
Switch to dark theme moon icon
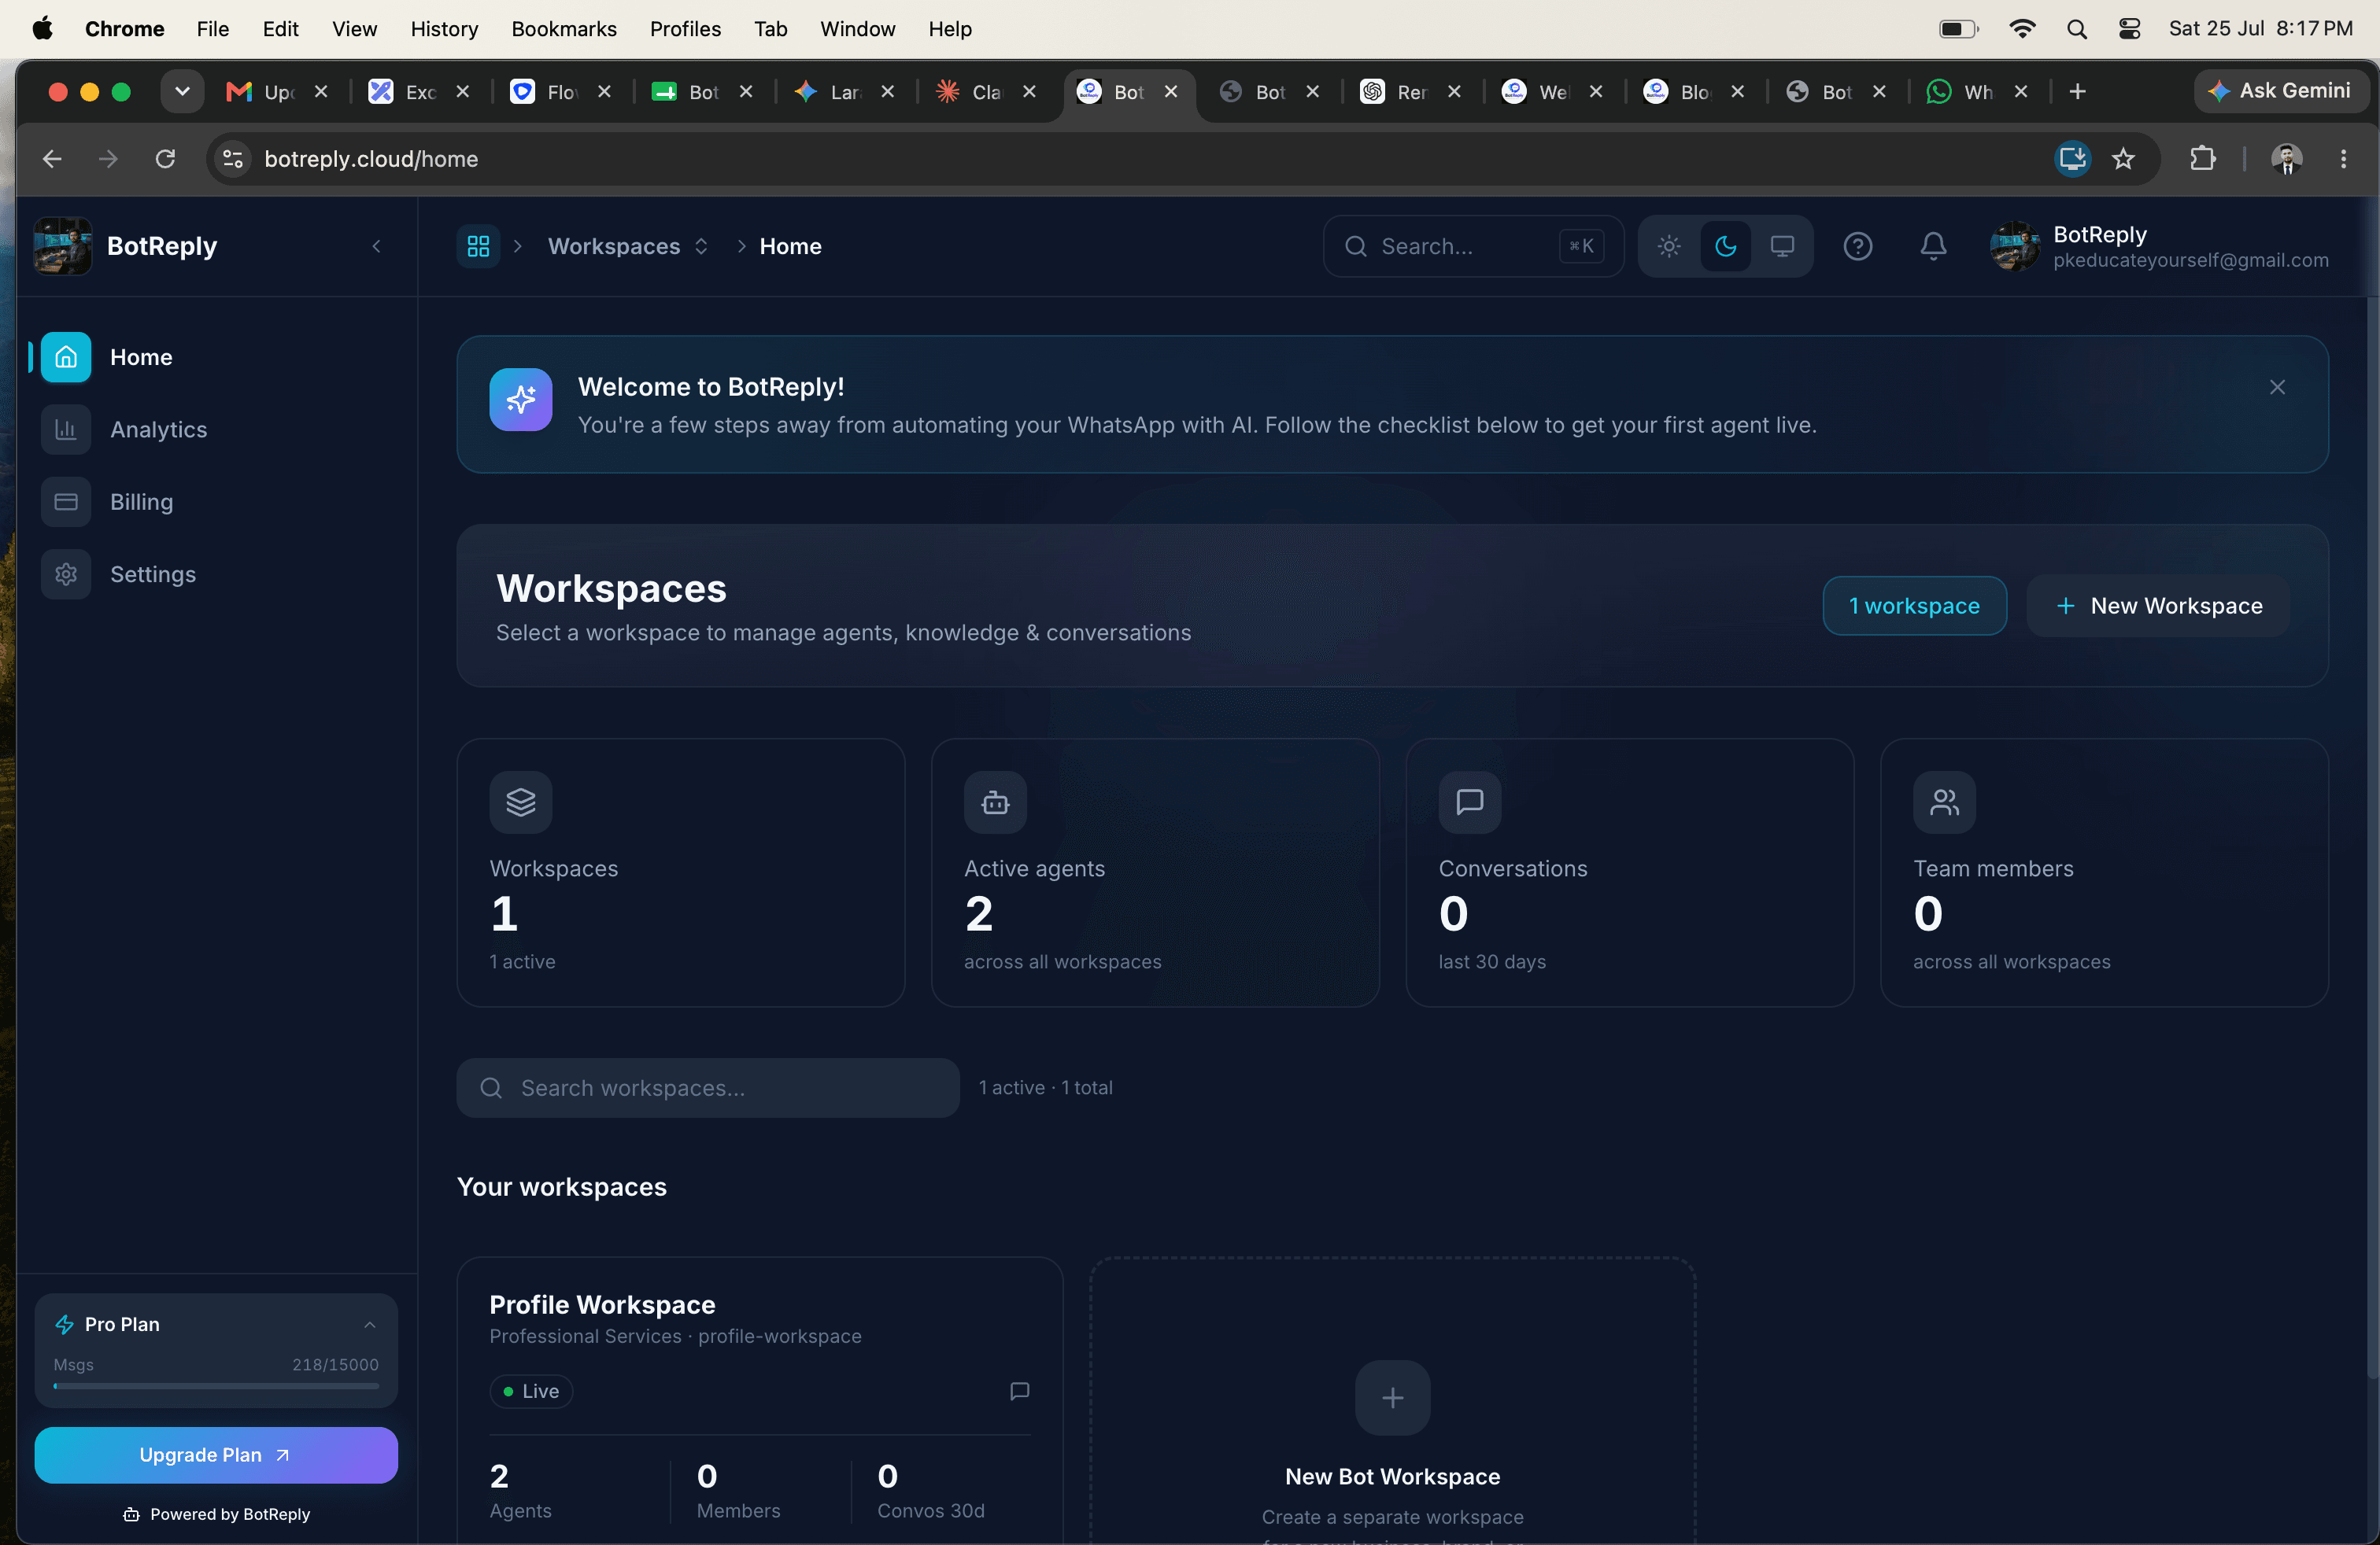(1725, 246)
